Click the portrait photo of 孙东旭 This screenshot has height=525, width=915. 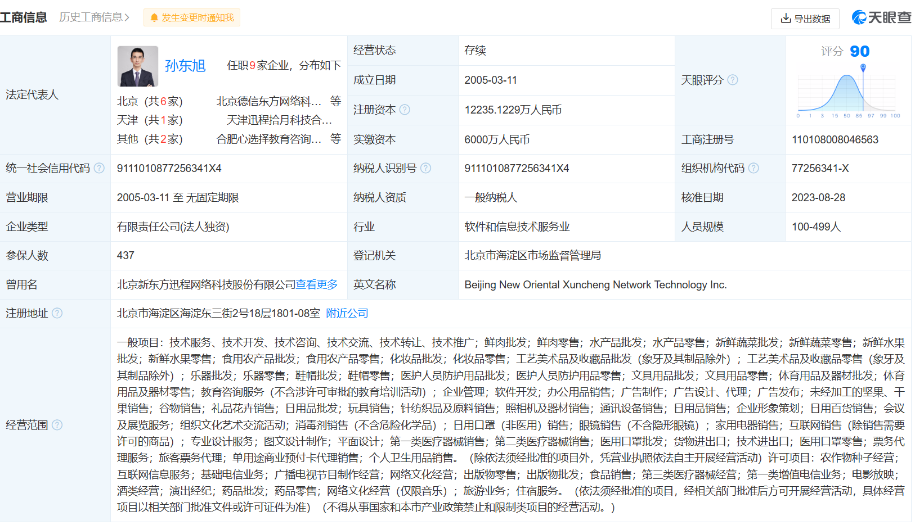point(138,66)
